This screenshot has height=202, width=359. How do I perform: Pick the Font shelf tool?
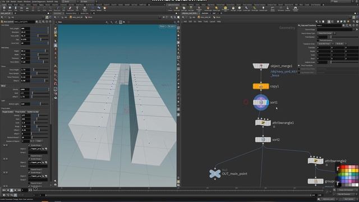77,8
